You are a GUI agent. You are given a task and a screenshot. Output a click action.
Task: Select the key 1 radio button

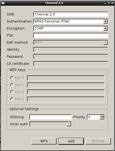[12, 85]
